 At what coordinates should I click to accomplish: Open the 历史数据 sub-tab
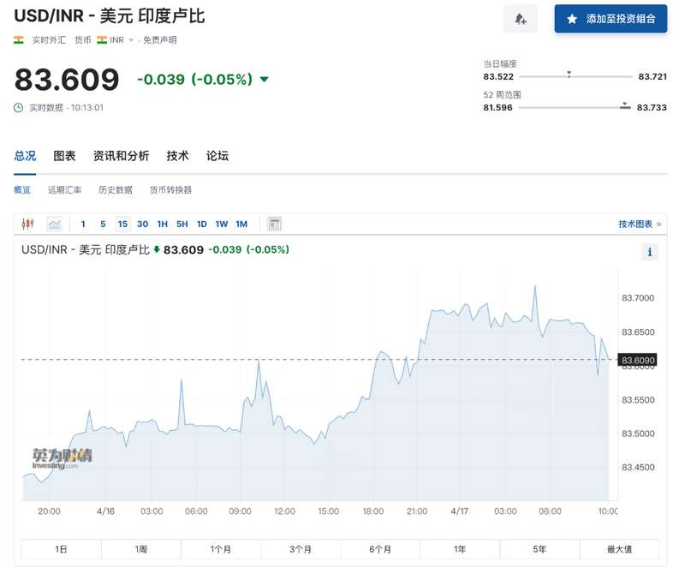click(115, 190)
